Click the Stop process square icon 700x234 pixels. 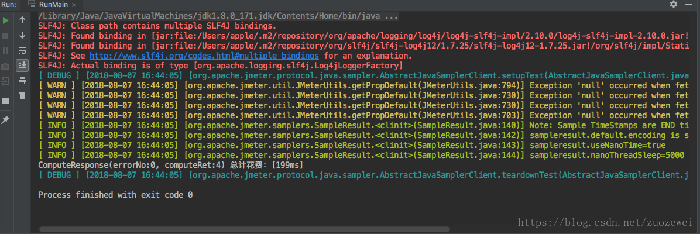click(x=5, y=35)
